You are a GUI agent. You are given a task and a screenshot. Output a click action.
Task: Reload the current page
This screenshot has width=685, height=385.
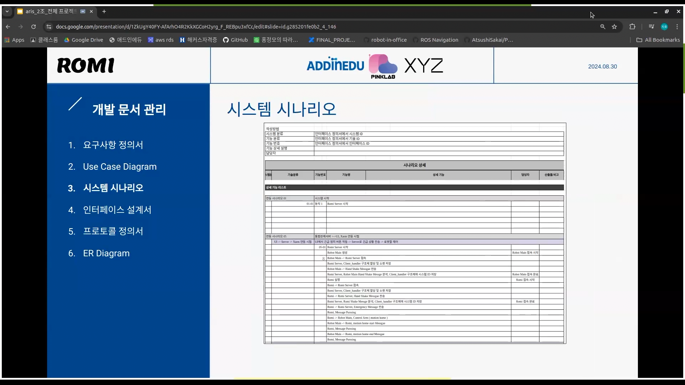click(33, 27)
